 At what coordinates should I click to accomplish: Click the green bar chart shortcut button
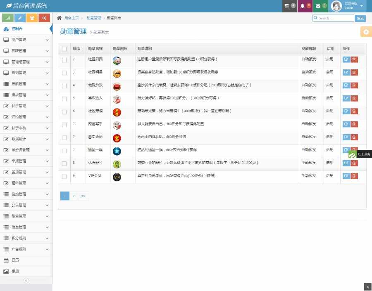[x=8, y=18]
